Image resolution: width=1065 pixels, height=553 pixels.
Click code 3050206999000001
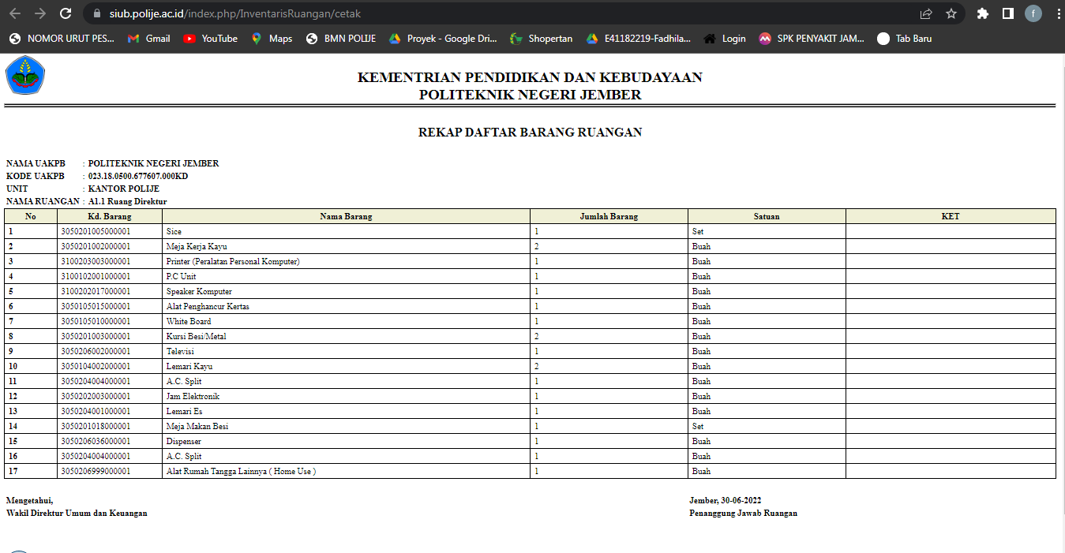[96, 472]
